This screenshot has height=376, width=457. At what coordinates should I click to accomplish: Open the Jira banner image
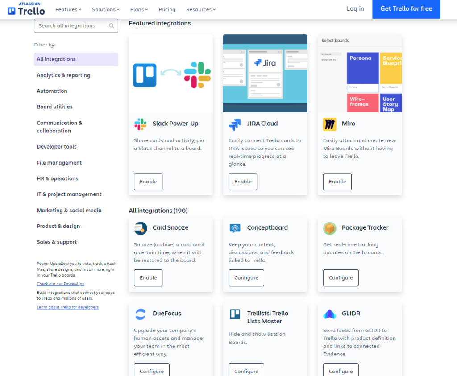click(265, 74)
